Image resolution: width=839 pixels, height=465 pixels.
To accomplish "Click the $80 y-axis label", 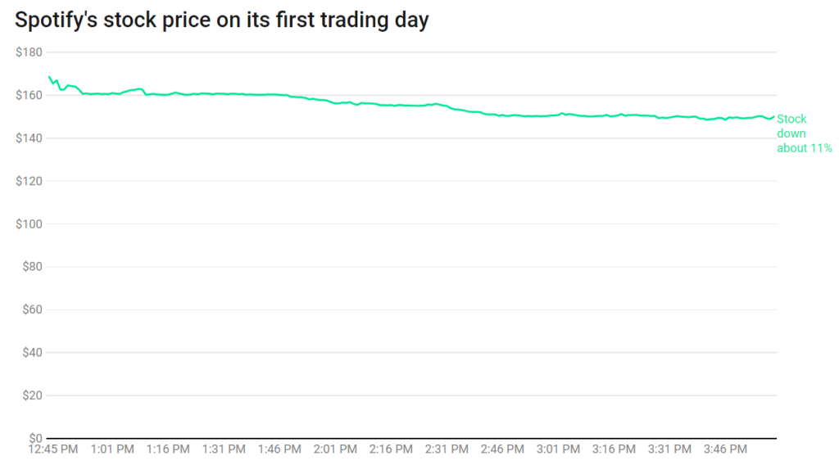I will tap(31, 267).
